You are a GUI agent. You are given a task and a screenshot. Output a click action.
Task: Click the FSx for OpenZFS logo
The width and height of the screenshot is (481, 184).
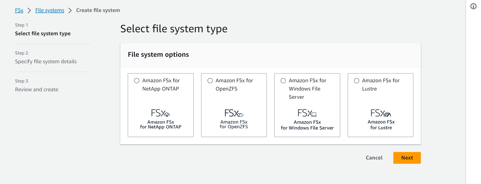234,119
